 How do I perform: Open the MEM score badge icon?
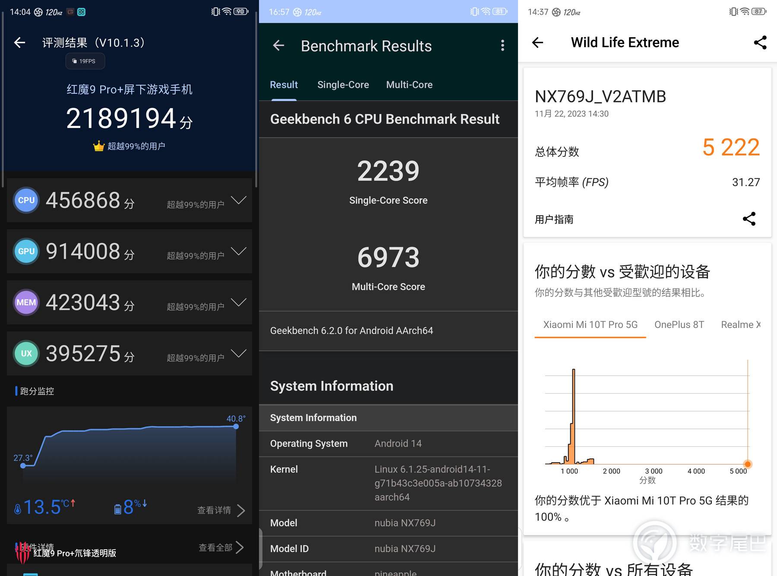(x=26, y=302)
